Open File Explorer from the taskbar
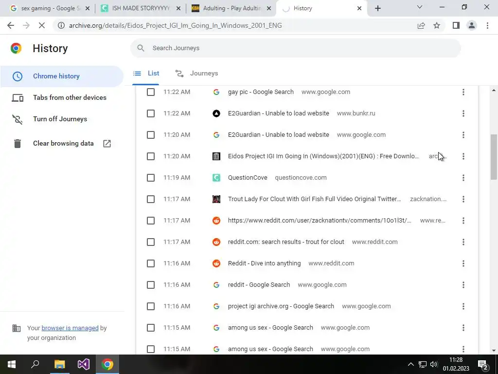 pyautogui.click(x=59, y=364)
